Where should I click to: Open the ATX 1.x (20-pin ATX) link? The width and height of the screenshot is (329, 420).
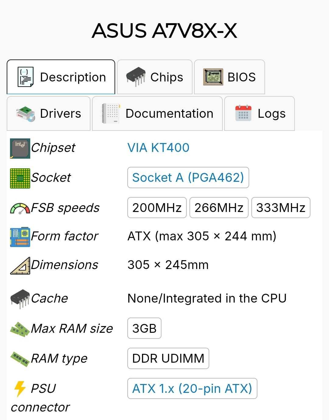[x=192, y=389]
